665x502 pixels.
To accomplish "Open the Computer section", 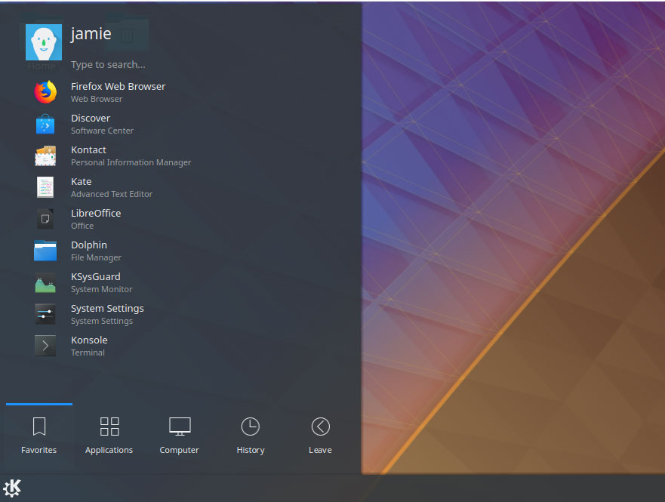I will pyautogui.click(x=179, y=434).
